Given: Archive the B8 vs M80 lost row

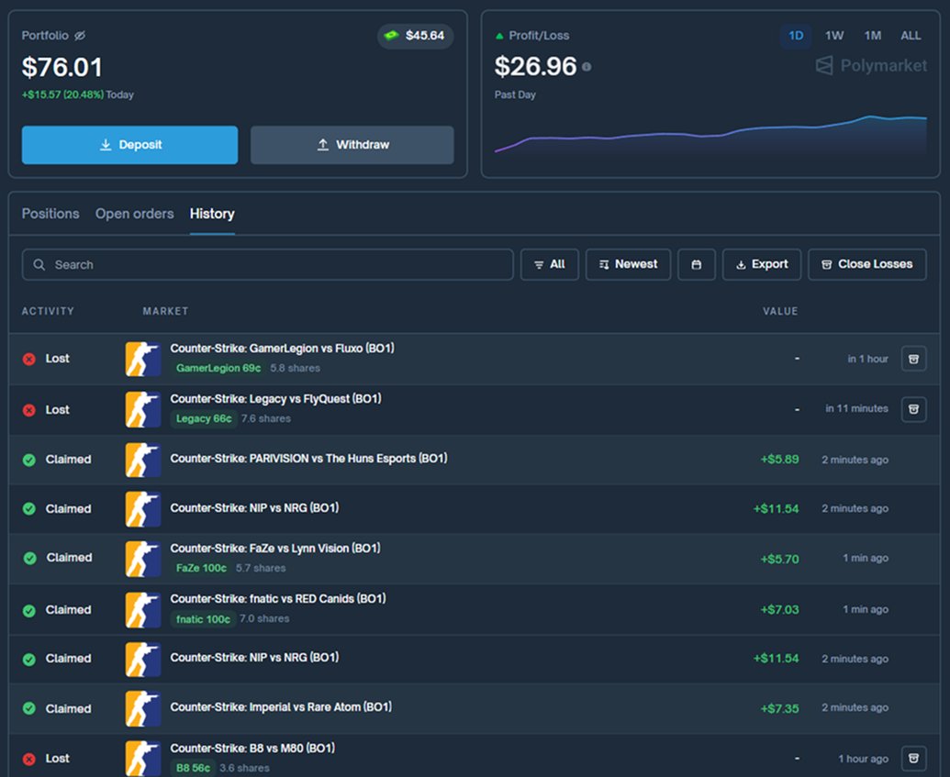Looking at the screenshot, I should tap(913, 759).
